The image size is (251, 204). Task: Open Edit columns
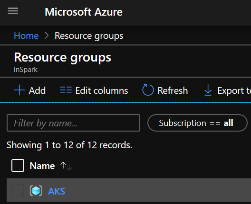102,90
